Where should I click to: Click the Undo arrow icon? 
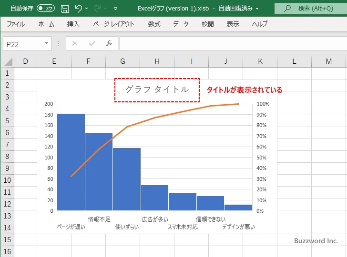point(78,9)
